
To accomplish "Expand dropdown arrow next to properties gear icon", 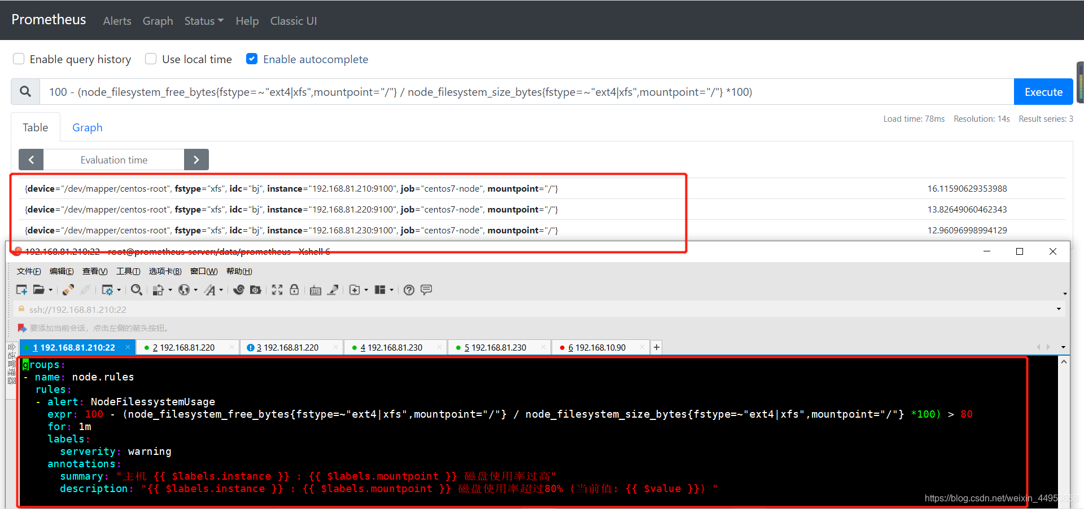I will (x=119, y=290).
